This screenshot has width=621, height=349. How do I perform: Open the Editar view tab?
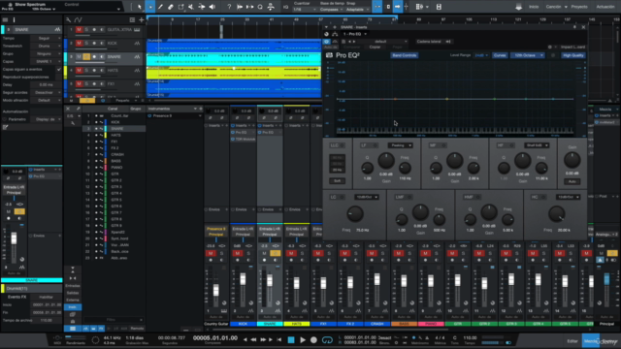point(572,340)
